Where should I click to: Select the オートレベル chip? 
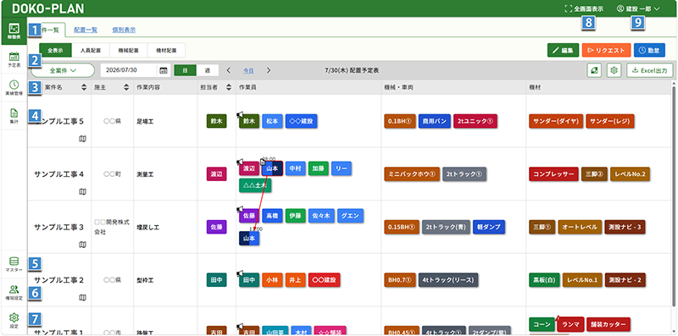(x=580, y=227)
